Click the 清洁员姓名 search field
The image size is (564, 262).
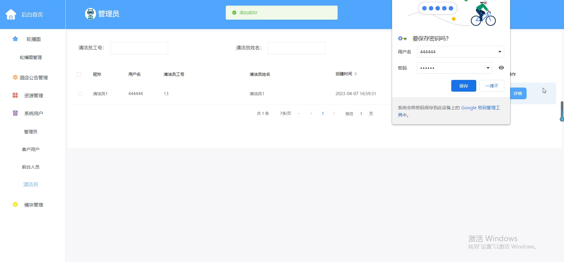pos(297,48)
